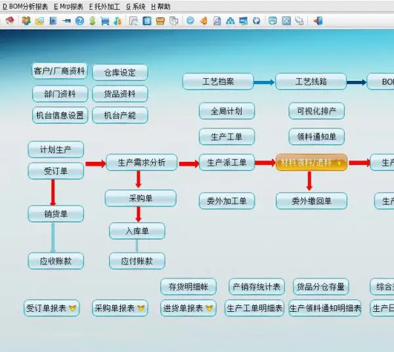Click the red house home icon
Image resolution: width=394 pixels, height=352 pixels.
click(10, 20)
